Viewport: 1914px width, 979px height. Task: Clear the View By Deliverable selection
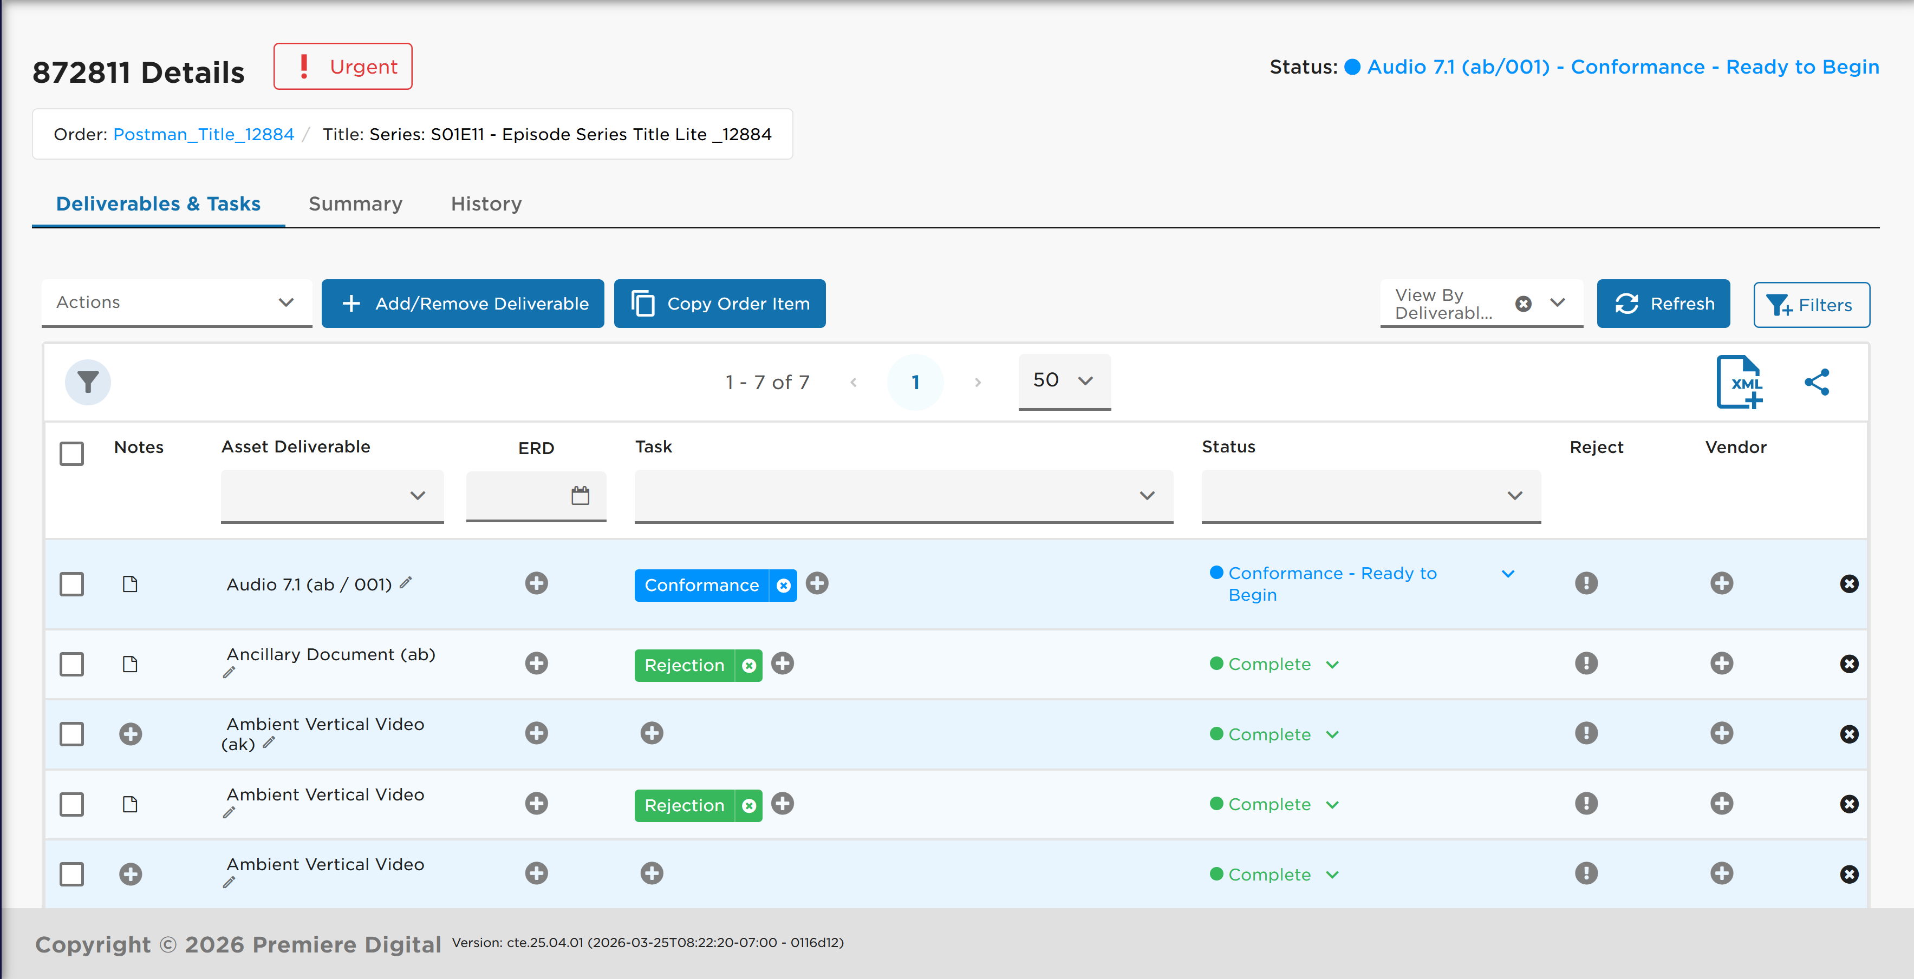click(x=1523, y=304)
